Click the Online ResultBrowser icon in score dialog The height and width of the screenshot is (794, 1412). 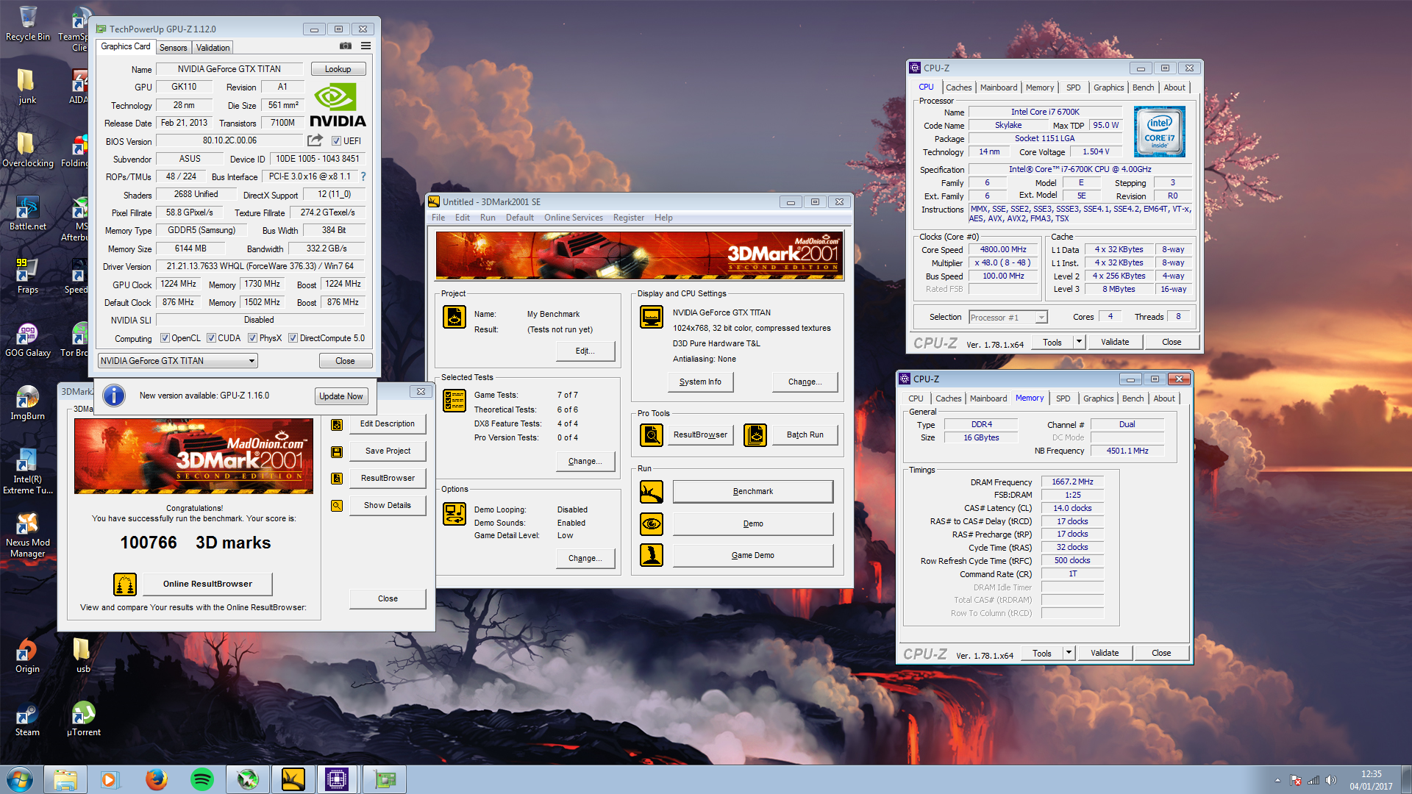pyautogui.click(x=125, y=584)
